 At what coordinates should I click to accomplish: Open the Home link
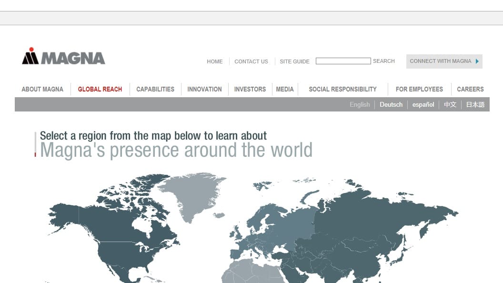tap(215, 61)
